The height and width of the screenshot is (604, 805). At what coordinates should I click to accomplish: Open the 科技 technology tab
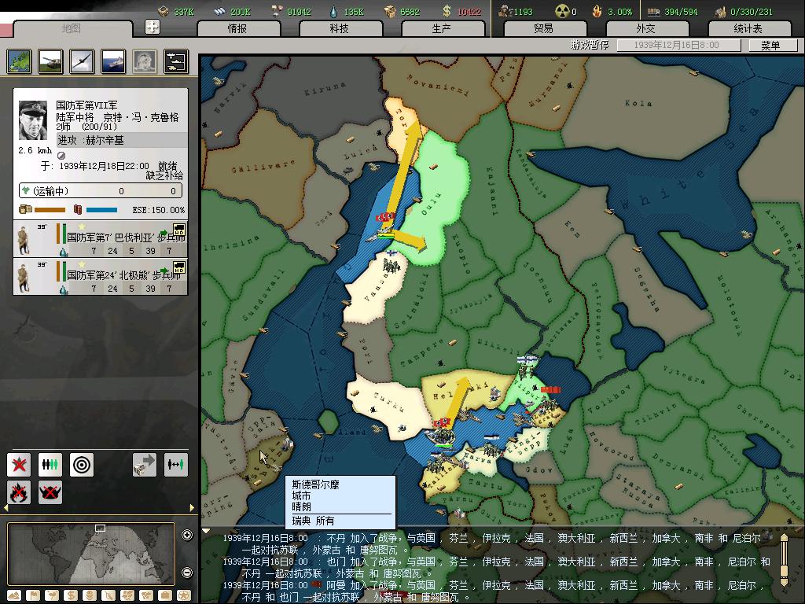339,28
